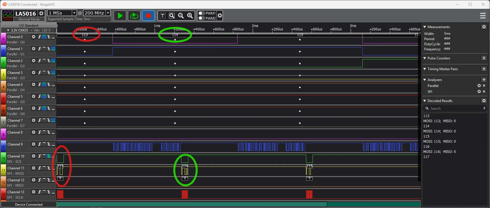The image size is (490, 208).
Task: Open the 1 MSa sample depth dropdown
Action: pyautogui.click(x=74, y=13)
